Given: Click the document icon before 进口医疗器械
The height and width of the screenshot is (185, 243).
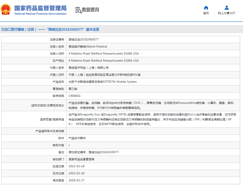Looking at the screenshot, I should click(x=3, y=29).
